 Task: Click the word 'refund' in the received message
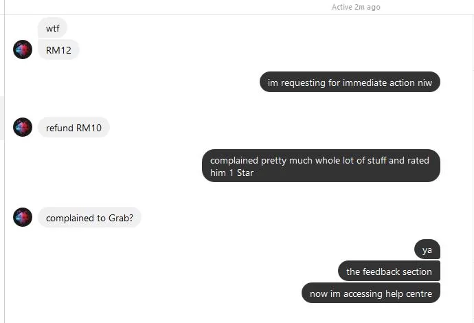60,127
